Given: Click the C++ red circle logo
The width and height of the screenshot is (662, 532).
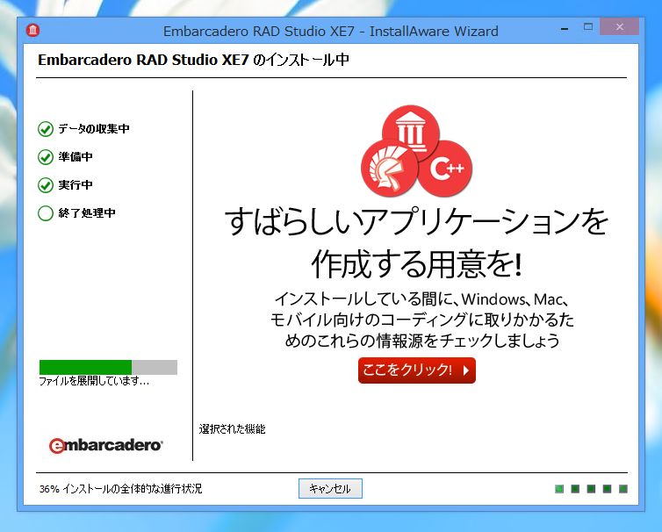Looking at the screenshot, I should point(446,169).
